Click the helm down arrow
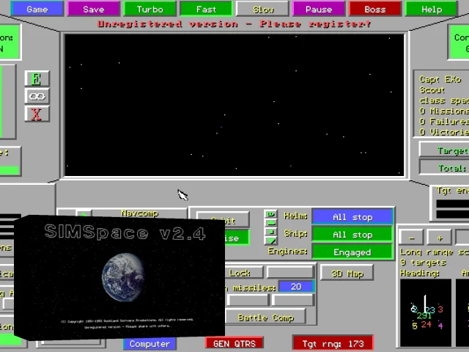The image size is (469, 352). [x=271, y=241]
